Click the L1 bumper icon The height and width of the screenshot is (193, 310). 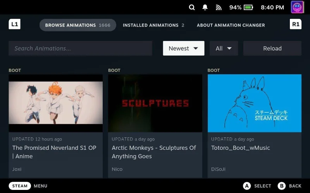click(14, 24)
